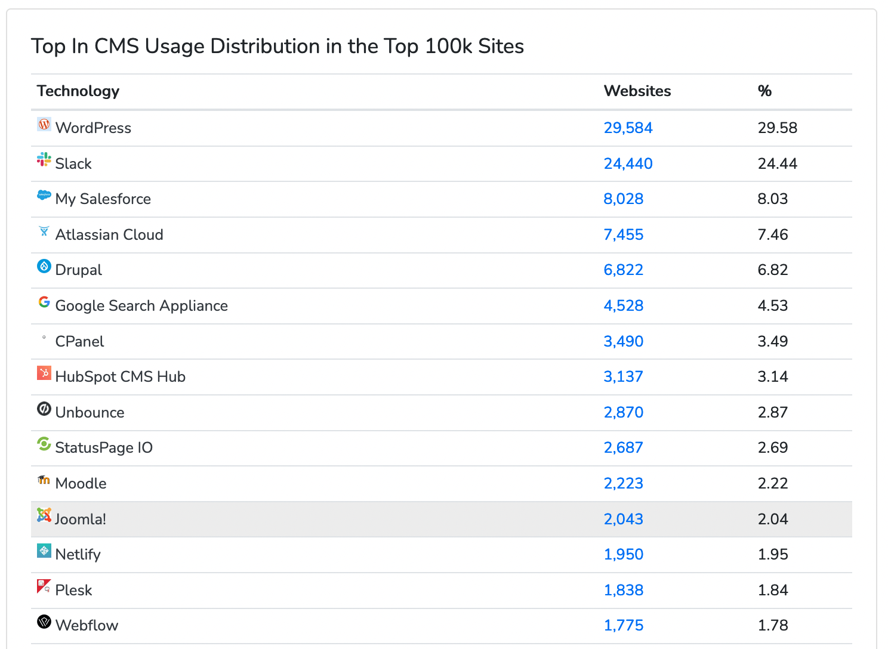The width and height of the screenshot is (888, 649).
Task: Click the Unbounce logo icon
Action: [44, 409]
